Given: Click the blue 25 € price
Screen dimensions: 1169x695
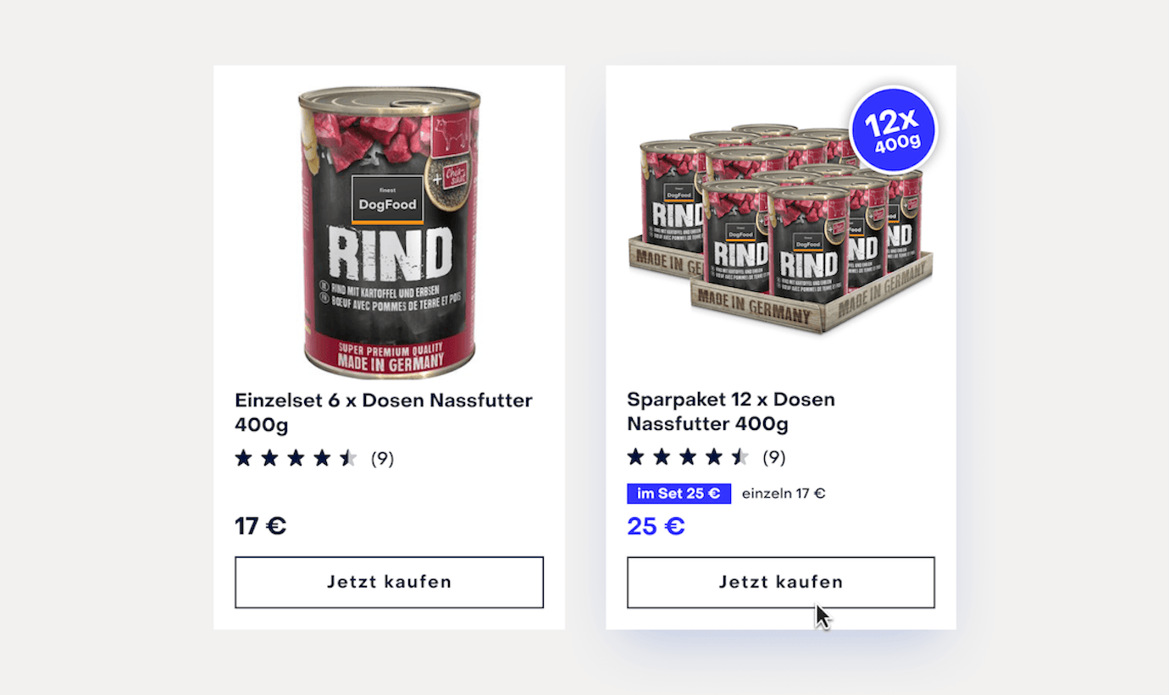Looking at the screenshot, I should coord(656,527).
